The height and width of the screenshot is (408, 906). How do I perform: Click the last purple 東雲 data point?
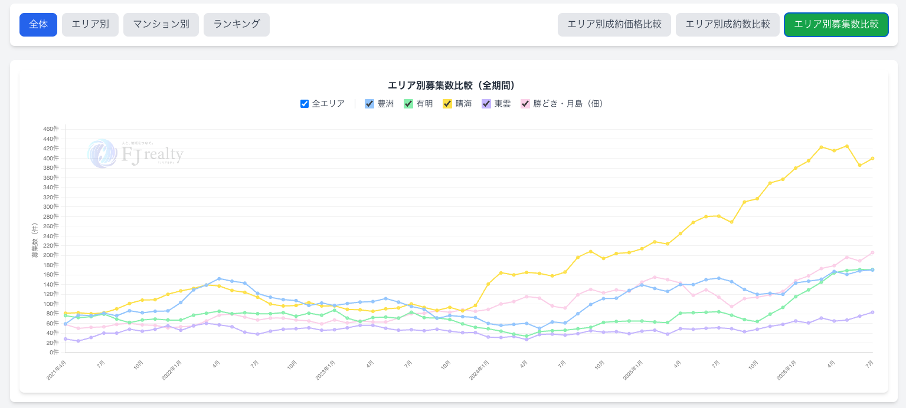point(872,312)
